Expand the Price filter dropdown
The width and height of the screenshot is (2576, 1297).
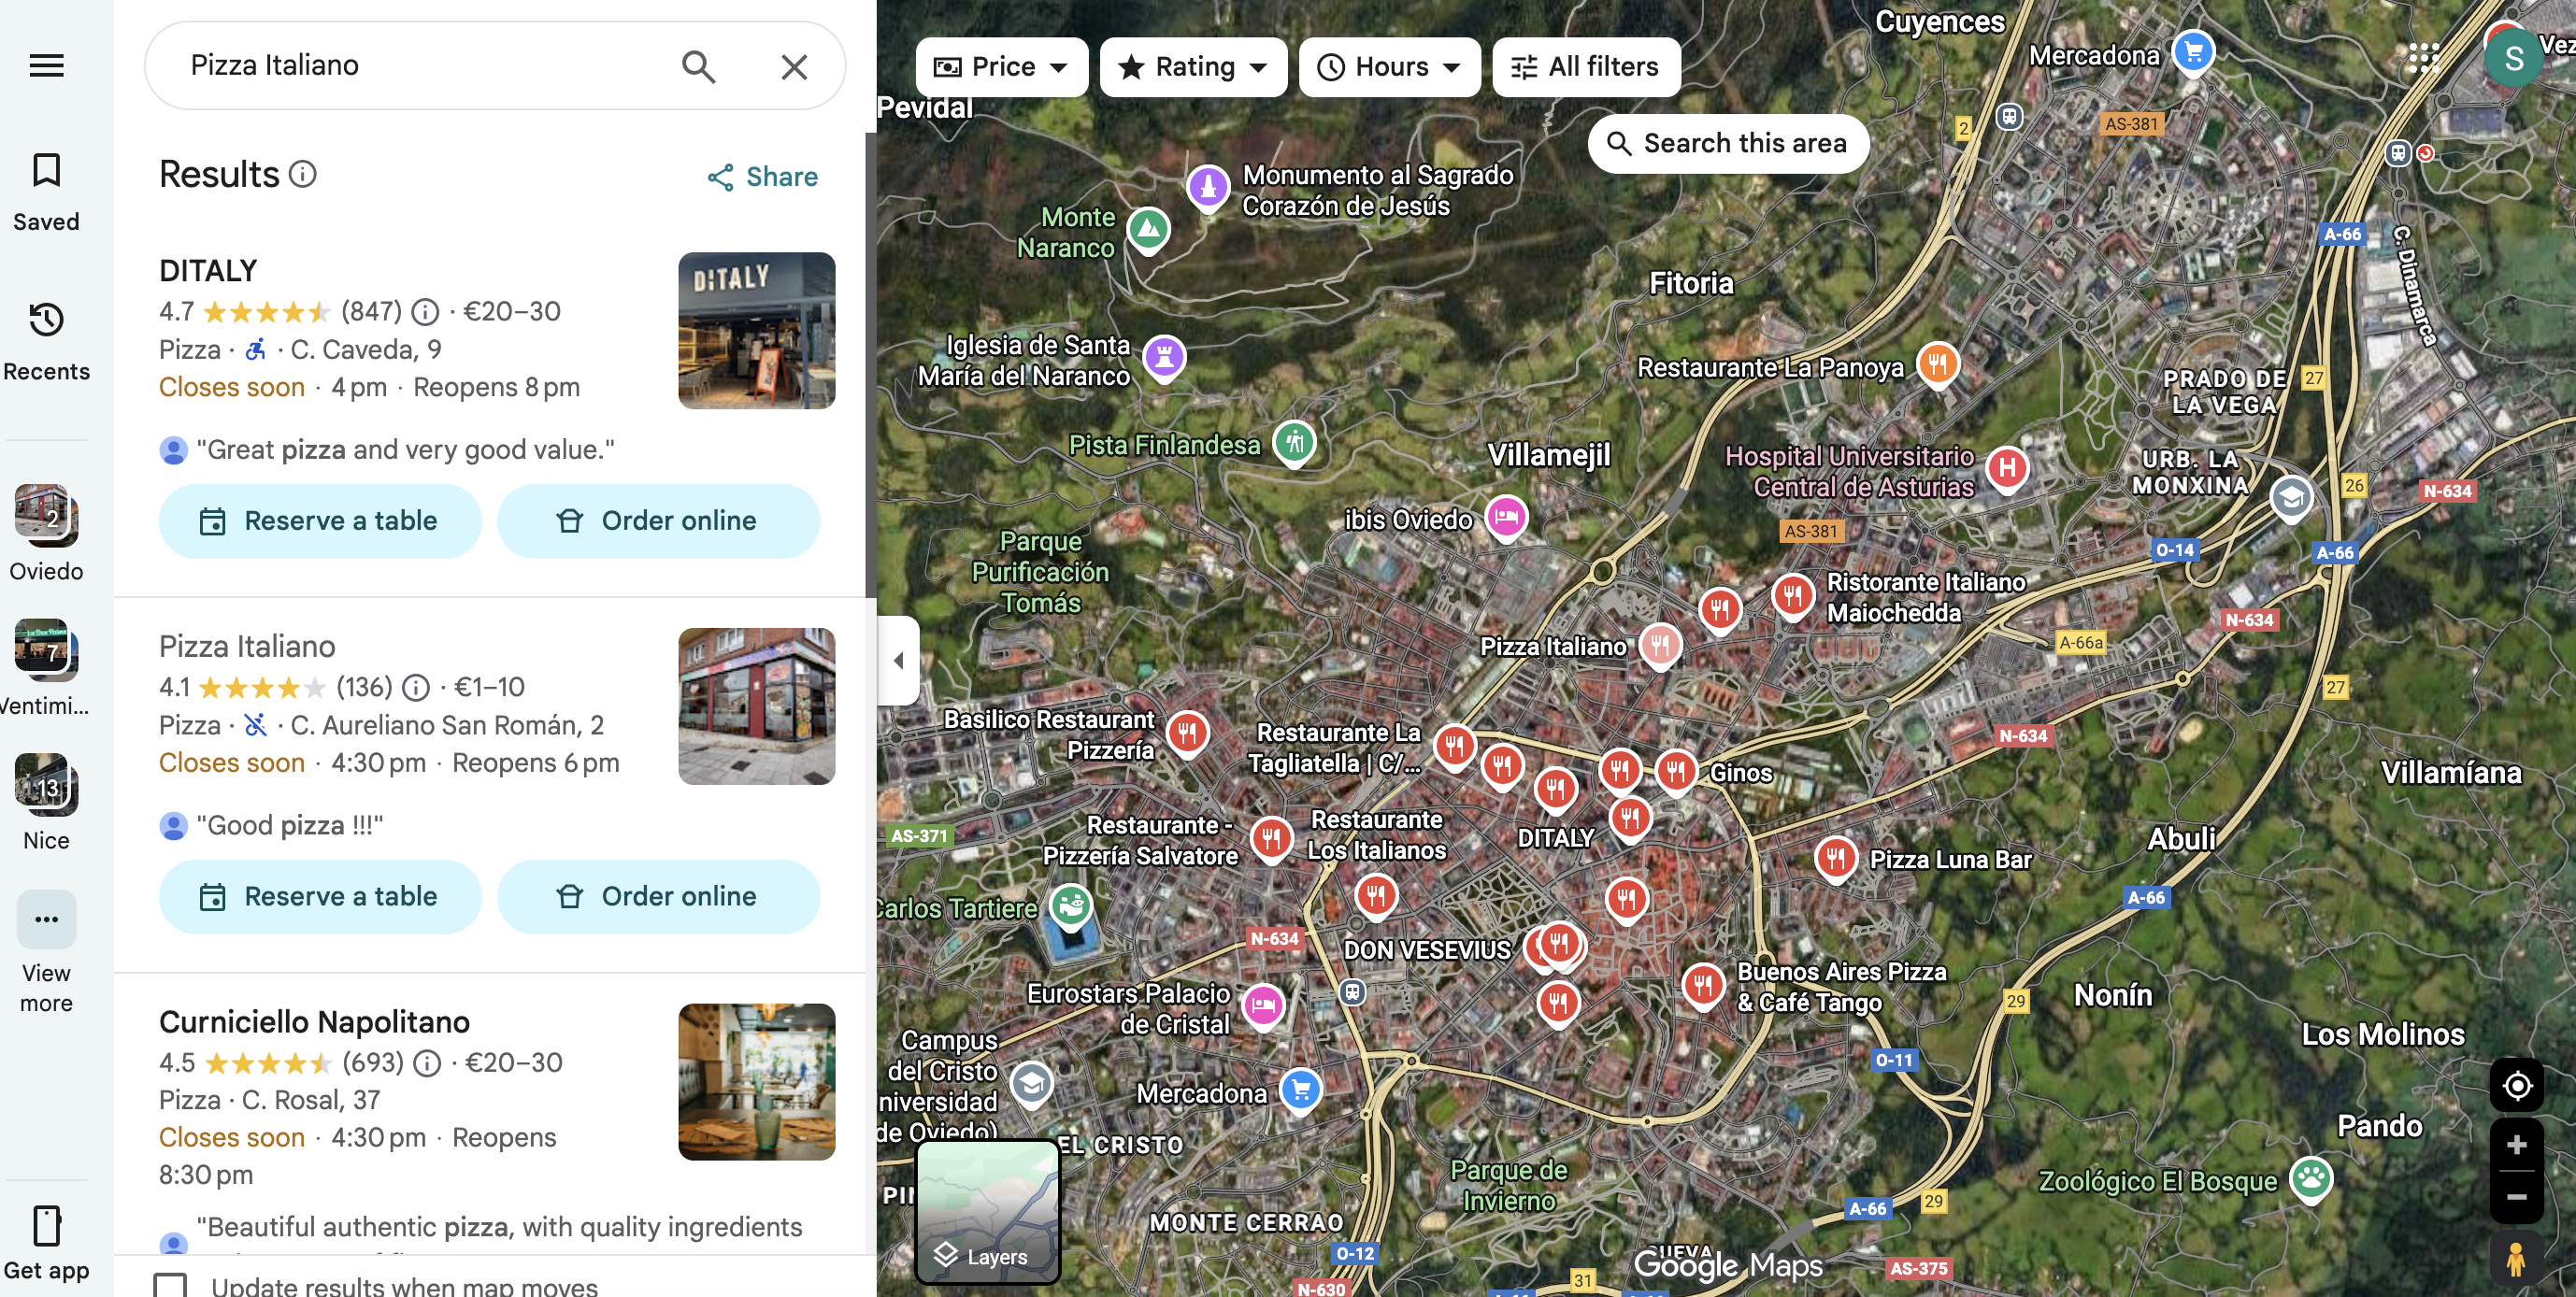click(x=1001, y=67)
